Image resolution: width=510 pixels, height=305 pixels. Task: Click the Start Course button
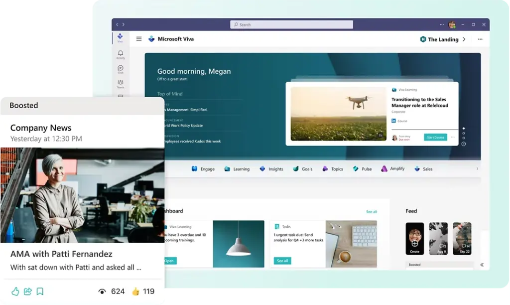tap(435, 137)
